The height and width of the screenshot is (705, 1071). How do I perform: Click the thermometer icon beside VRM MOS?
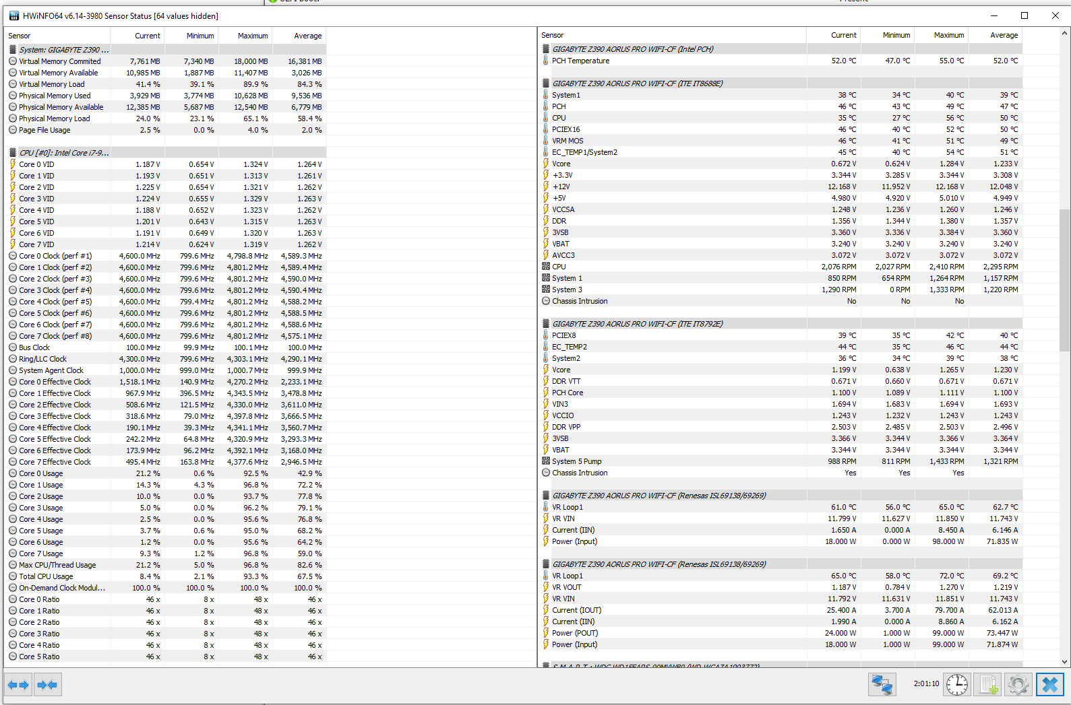coord(546,141)
